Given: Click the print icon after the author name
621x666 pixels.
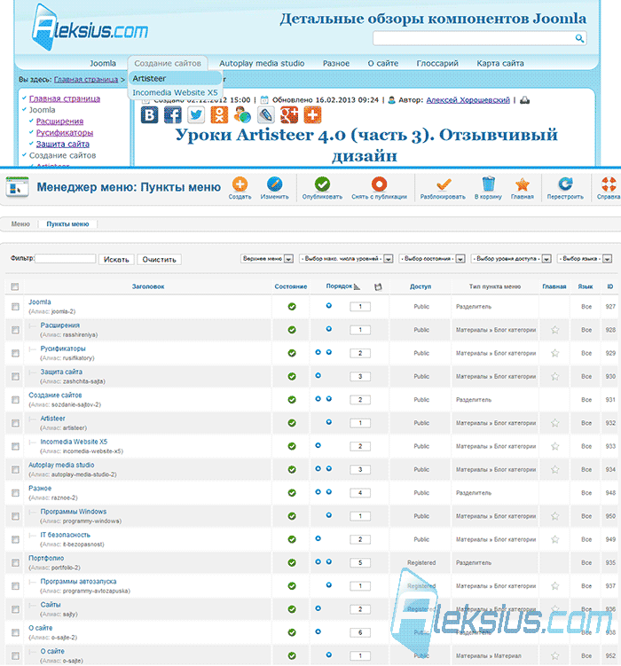Looking at the screenshot, I should tap(525, 100).
